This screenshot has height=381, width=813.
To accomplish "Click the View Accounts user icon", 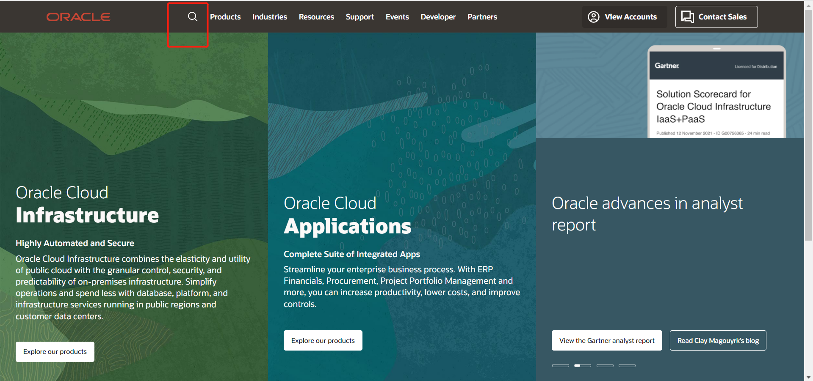I will point(594,17).
